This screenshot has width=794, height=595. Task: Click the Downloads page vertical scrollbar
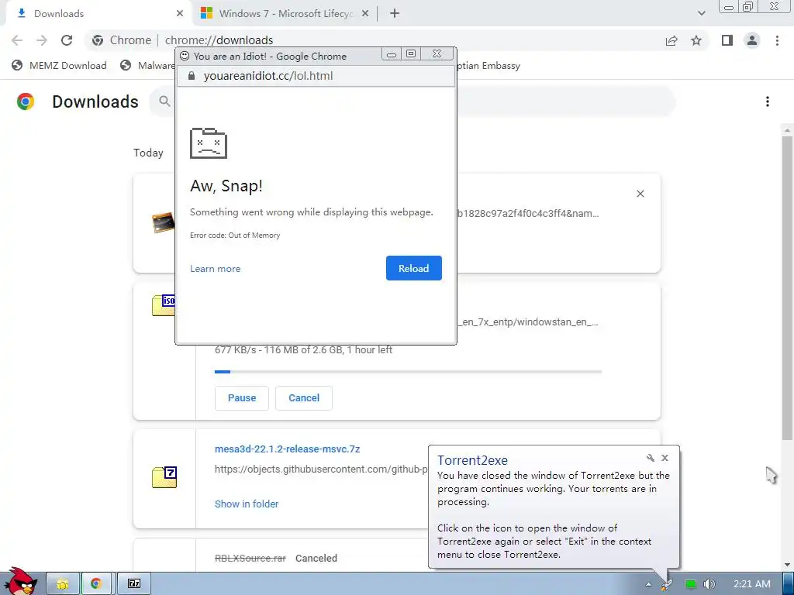pos(787,288)
